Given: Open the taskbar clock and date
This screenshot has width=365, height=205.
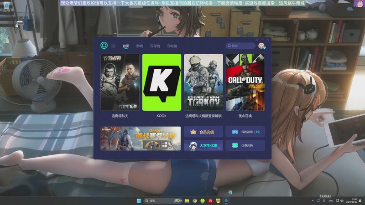Looking at the screenshot, I should click(352, 201).
